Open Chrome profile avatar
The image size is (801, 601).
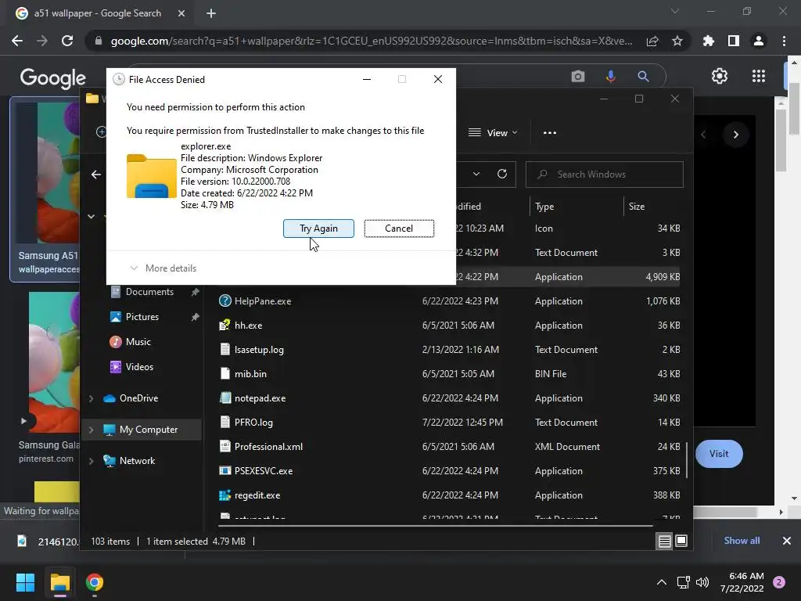(x=759, y=41)
